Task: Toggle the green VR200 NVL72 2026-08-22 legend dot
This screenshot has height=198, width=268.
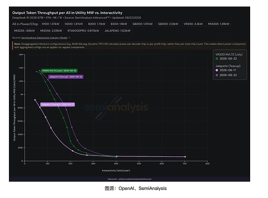Action: [217, 59]
